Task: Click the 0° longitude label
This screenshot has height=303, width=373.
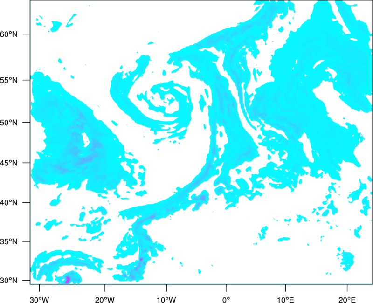Action: pyautogui.click(x=226, y=300)
